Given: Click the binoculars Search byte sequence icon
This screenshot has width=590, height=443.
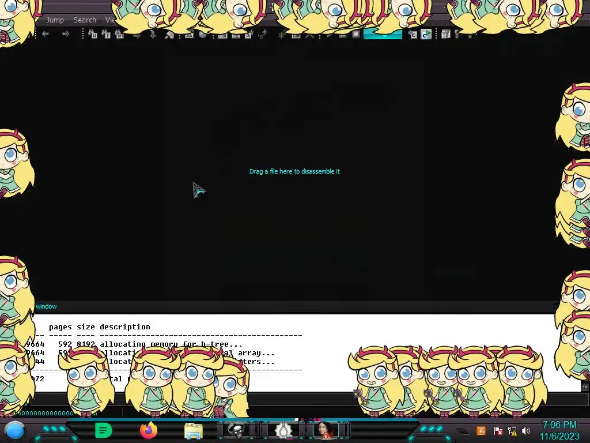Looking at the screenshot, I should (x=120, y=34).
